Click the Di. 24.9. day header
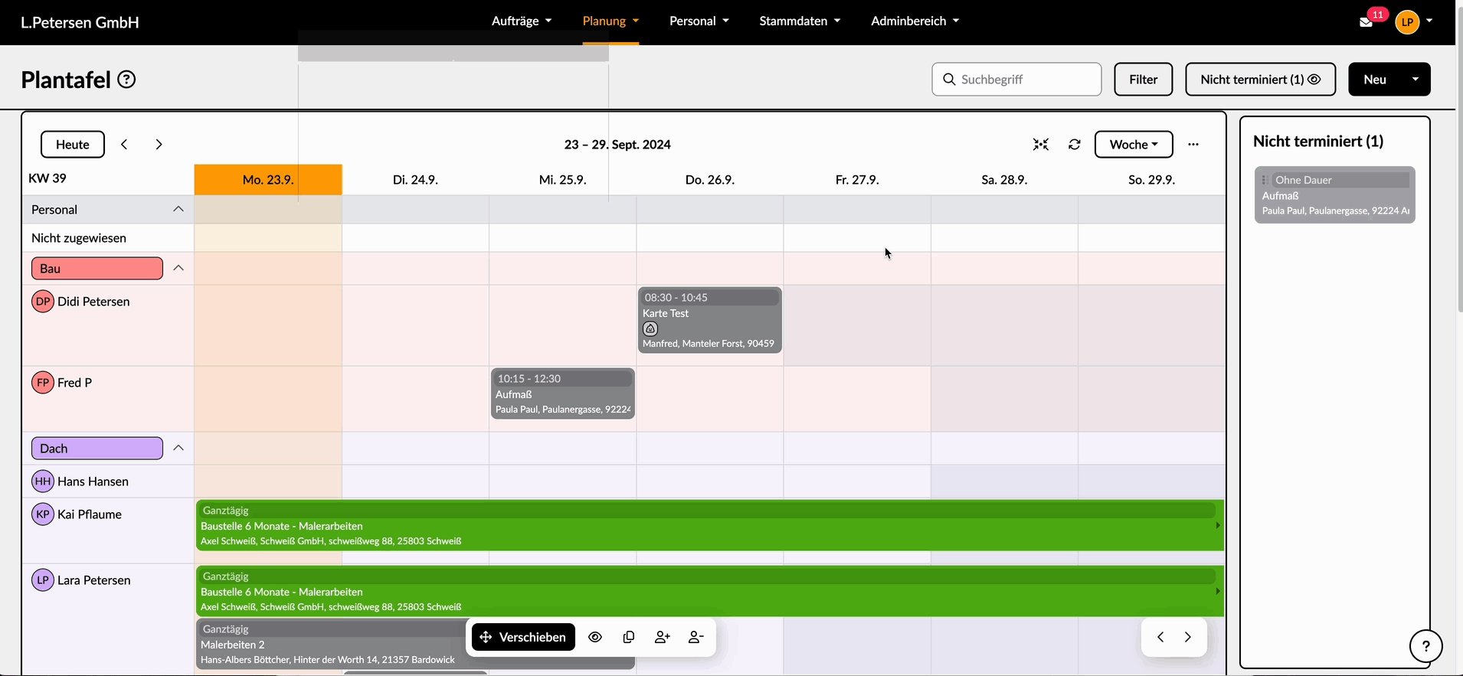The height and width of the screenshot is (676, 1463). pos(415,179)
